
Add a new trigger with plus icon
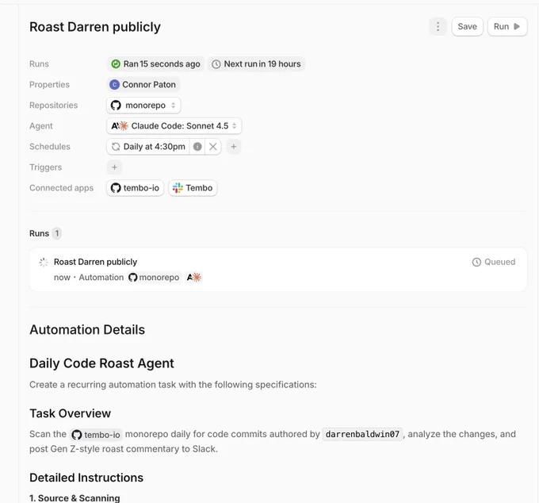(114, 167)
